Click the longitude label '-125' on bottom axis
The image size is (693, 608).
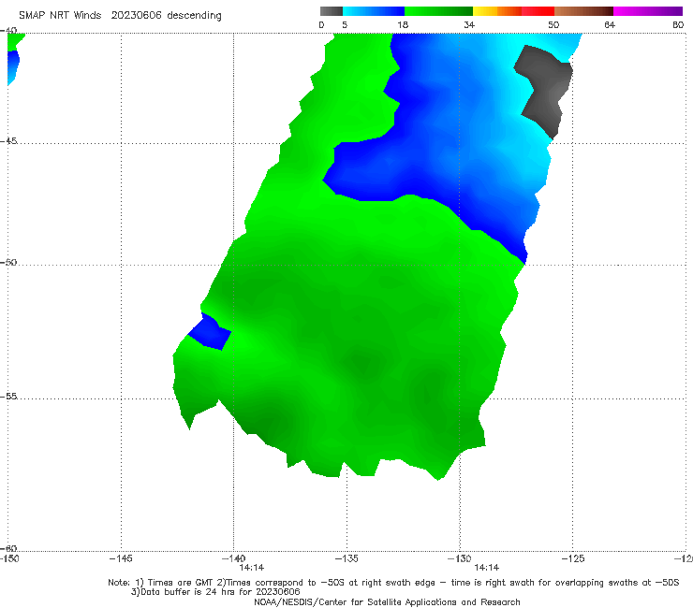[x=573, y=558]
